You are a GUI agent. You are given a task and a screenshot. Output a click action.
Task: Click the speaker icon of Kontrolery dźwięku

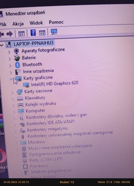click(21, 118)
